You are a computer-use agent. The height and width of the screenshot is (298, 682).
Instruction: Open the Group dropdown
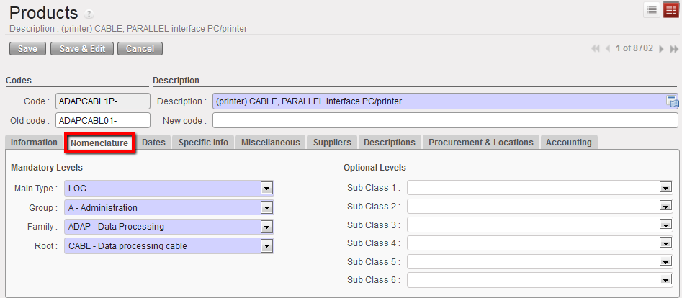pos(266,208)
